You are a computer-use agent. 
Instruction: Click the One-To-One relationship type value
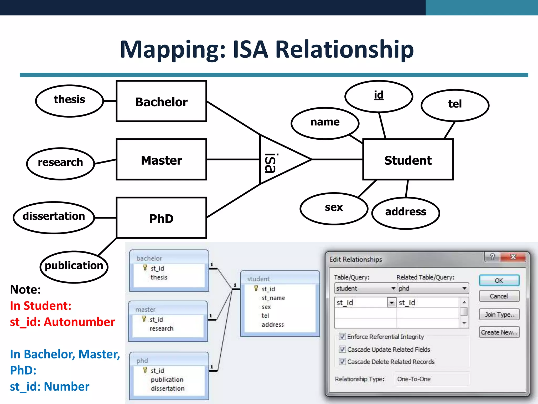point(414,379)
